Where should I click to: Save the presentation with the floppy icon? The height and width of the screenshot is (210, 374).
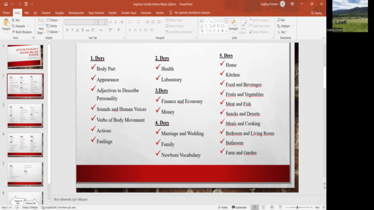[6, 4]
